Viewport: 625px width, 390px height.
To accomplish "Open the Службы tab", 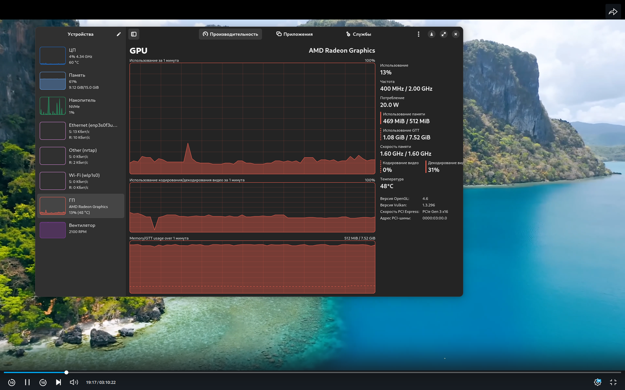I will click(358, 34).
